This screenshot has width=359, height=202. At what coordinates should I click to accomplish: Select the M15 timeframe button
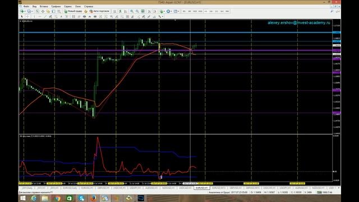click(195, 11)
